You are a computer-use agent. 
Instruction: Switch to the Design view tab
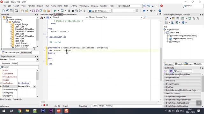[x=101, y=106]
